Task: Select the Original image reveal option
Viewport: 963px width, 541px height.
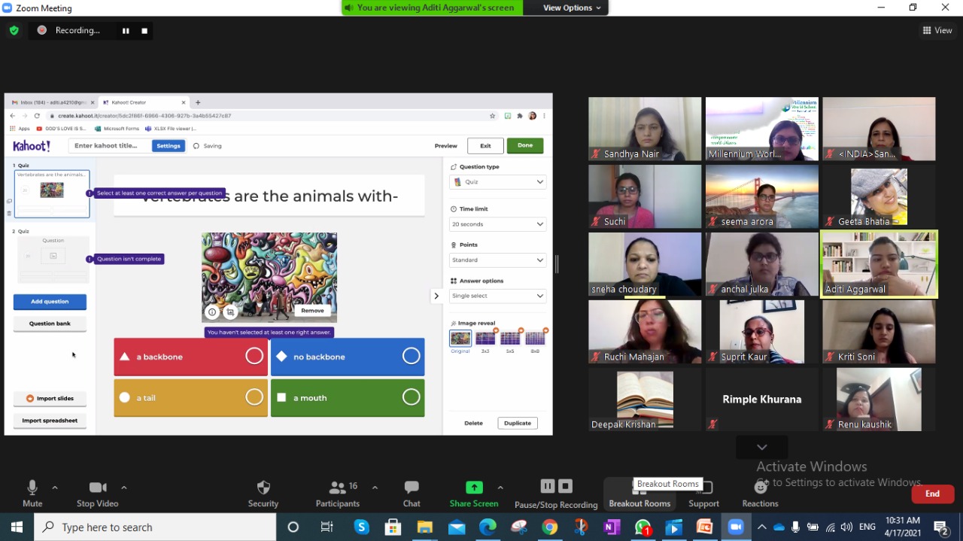Action: click(x=460, y=339)
